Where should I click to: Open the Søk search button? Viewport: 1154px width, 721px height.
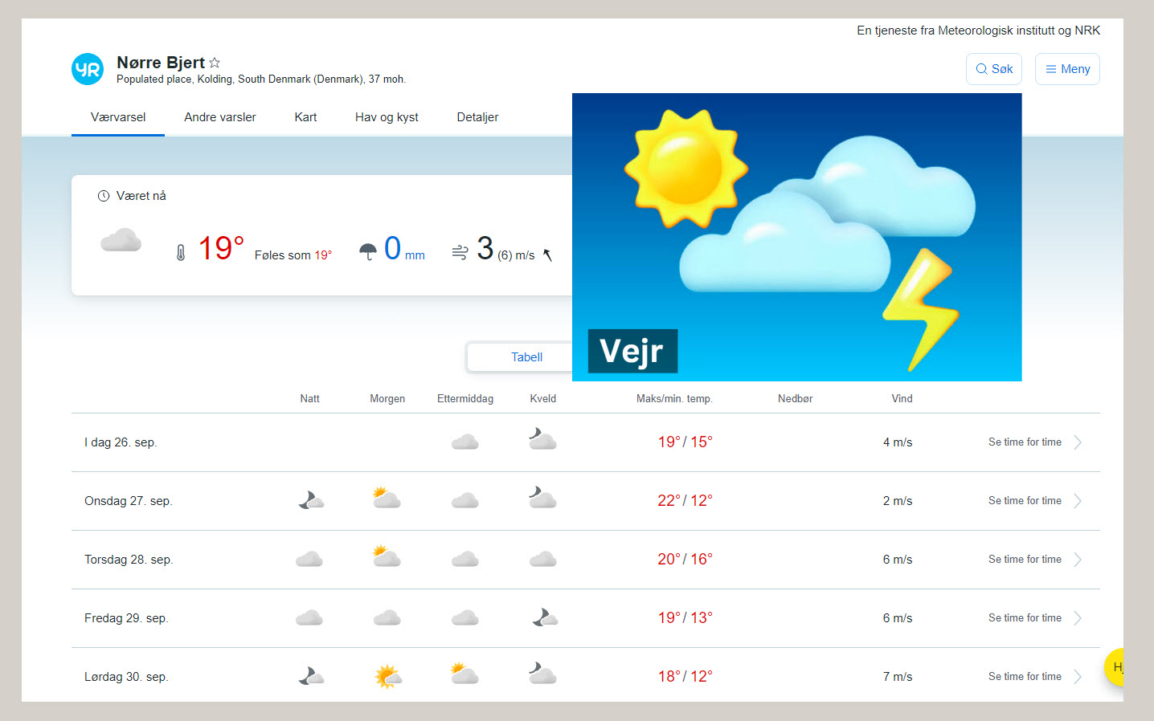tap(993, 69)
